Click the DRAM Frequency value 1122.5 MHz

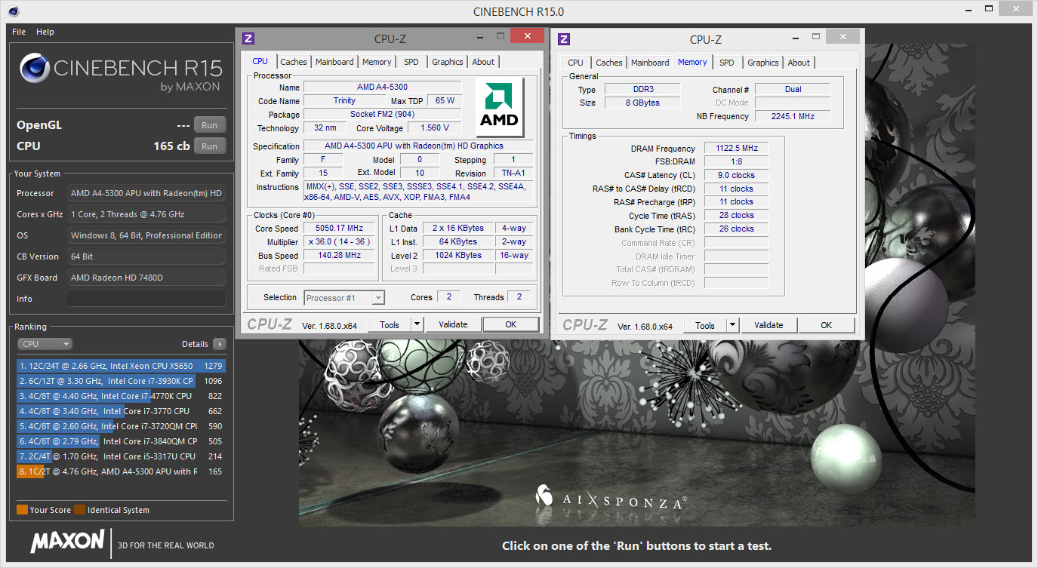[x=737, y=149]
